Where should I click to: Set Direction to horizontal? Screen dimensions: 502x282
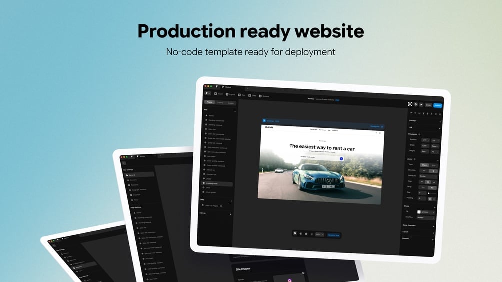tap(424, 170)
